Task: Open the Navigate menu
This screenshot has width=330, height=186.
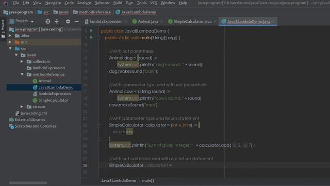Action: (53, 3)
